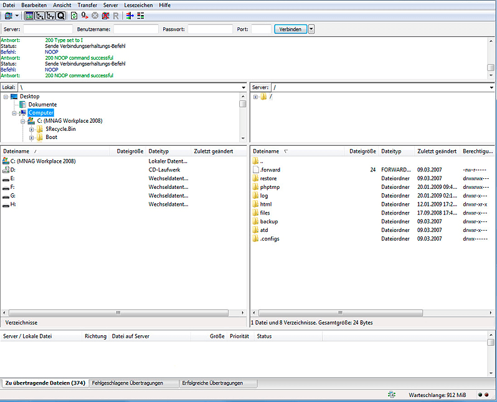Click the directory comparison icon
Viewport: 497px width, 402px height.
click(140, 15)
